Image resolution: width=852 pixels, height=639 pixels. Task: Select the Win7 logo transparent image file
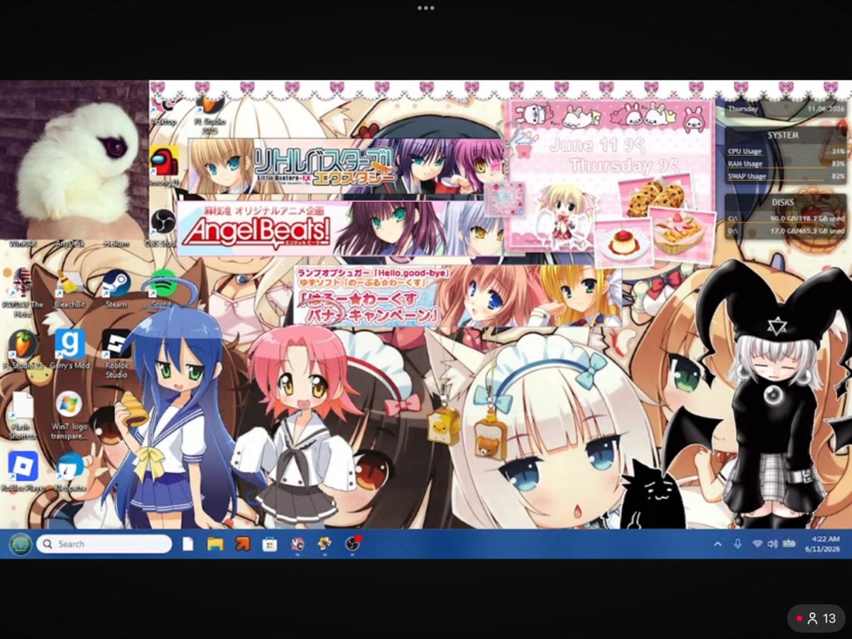[x=70, y=406]
